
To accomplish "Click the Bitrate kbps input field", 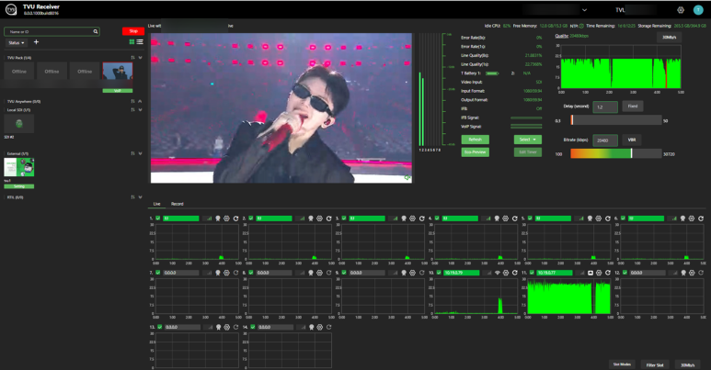I will click(605, 140).
